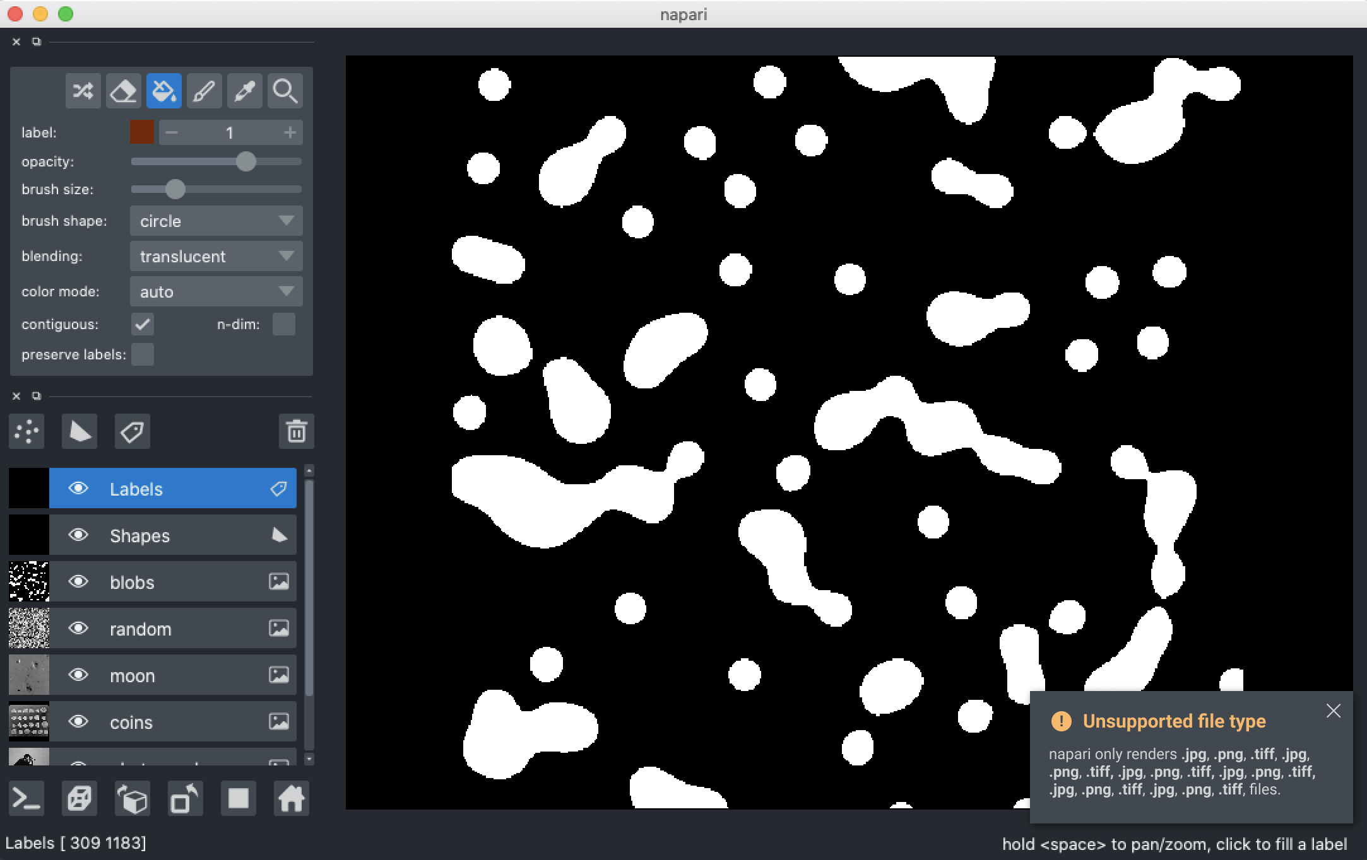The width and height of the screenshot is (1367, 860).
Task: Hide the random layer
Action: pos(78,629)
